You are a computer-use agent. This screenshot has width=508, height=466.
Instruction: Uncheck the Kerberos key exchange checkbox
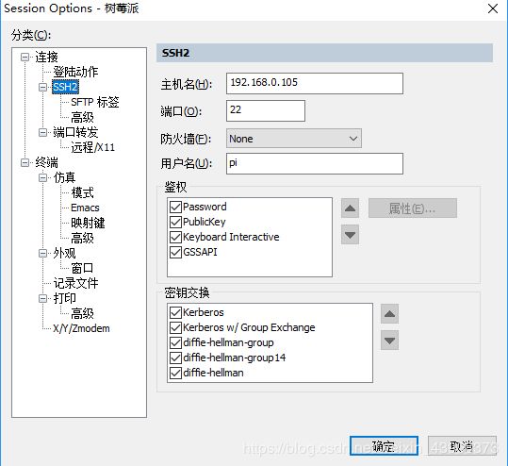[x=175, y=312]
